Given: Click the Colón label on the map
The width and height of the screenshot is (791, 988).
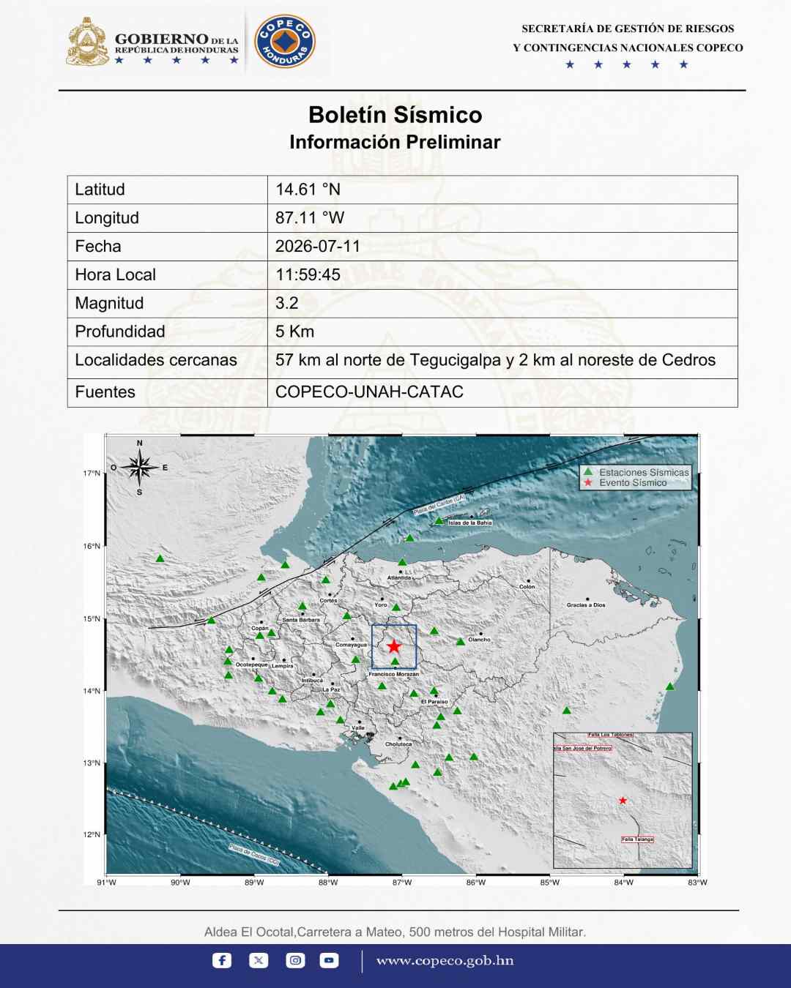Looking at the screenshot, I should (527, 587).
